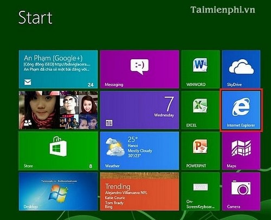The width and height of the screenshot is (271, 220).
Task: Open the Weather tile for Hanoi
Action: (139, 151)
